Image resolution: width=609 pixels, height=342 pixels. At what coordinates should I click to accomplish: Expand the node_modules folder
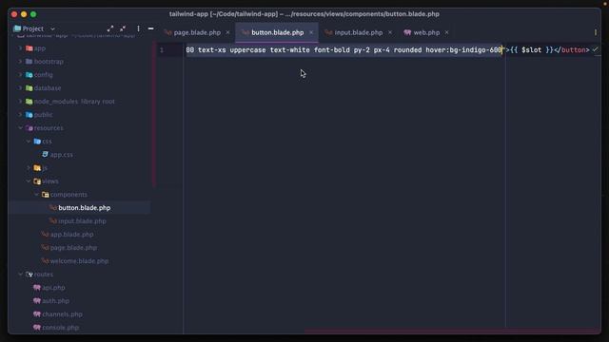coord(20,102)
